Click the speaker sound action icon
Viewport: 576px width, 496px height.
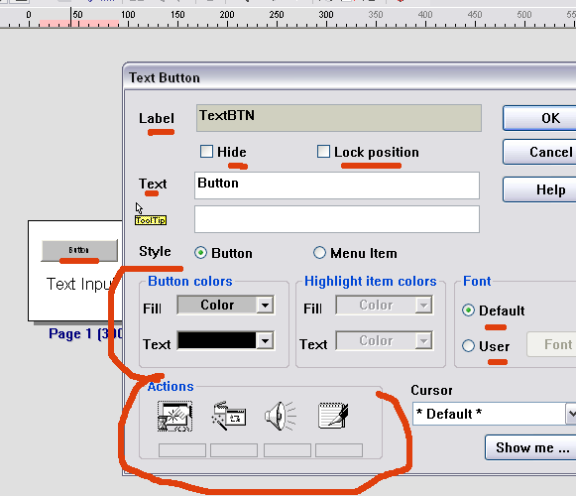click(281, 416)
